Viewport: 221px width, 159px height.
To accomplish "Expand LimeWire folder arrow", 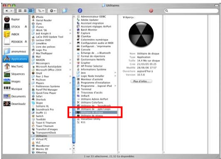I will pyautogui.click(x=70, y=43).
